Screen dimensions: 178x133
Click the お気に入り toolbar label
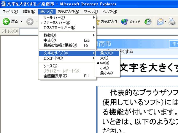(x=109, y=22)
